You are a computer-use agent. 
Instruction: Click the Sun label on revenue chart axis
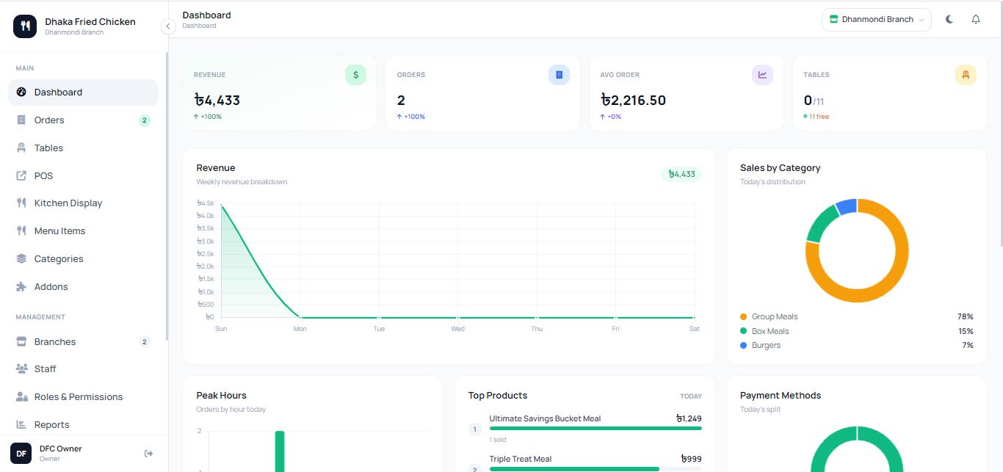point(221,329)
